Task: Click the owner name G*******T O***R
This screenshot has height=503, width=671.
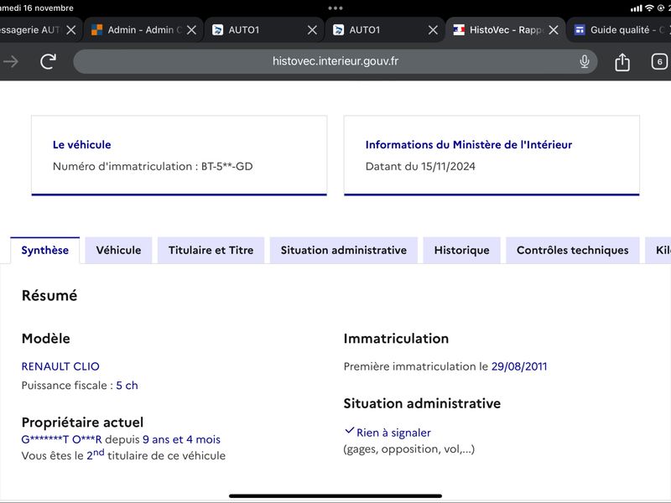Action: 61,439
